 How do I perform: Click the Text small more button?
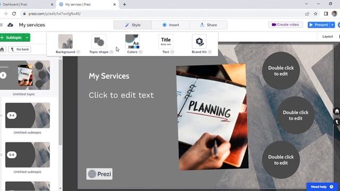(172, 52)
